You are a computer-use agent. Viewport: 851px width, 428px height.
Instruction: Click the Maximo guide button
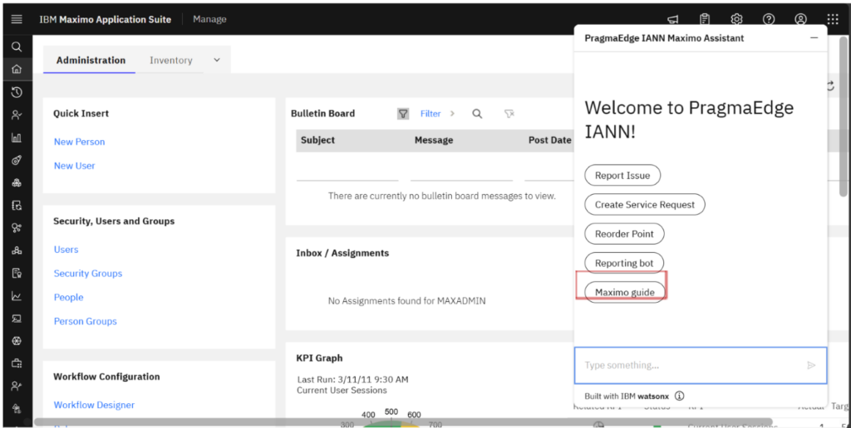(x=625, y=293)
